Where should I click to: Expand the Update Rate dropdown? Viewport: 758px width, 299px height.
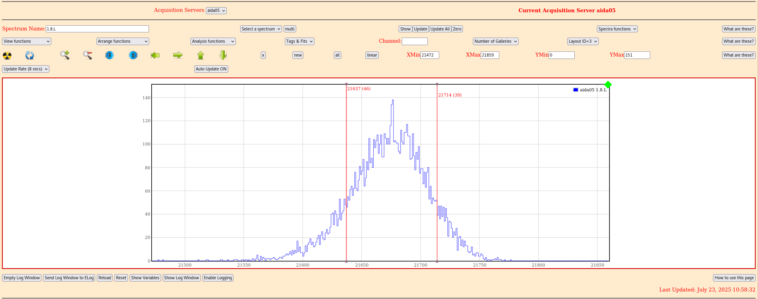coord(26,69)
